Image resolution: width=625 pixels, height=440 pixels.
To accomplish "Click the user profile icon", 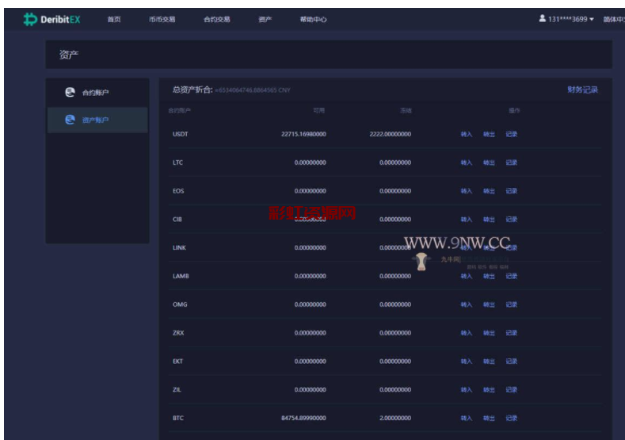I will (x=542, y=18).
